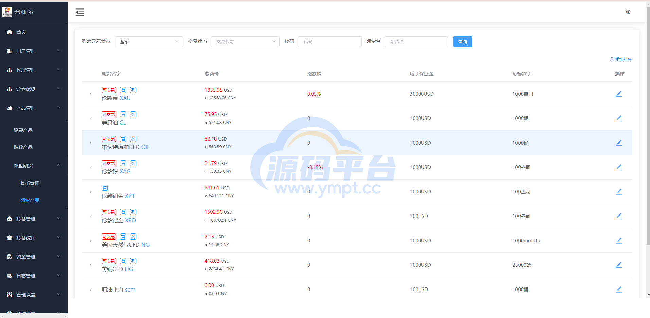The height and width of the screenshot is (318, 650).
Task: Expand 持仓统计 sidebar menu
Action: click(34, 238)
